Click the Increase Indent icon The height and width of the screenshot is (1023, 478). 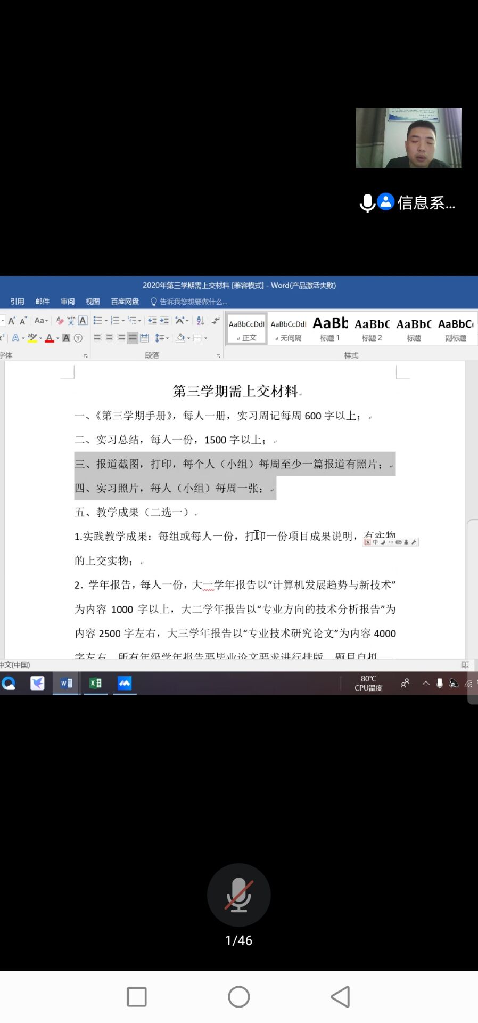[x=164, y=321]
